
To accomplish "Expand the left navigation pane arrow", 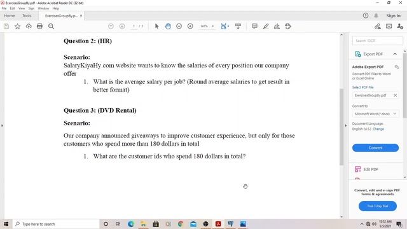I will (2, 126).
